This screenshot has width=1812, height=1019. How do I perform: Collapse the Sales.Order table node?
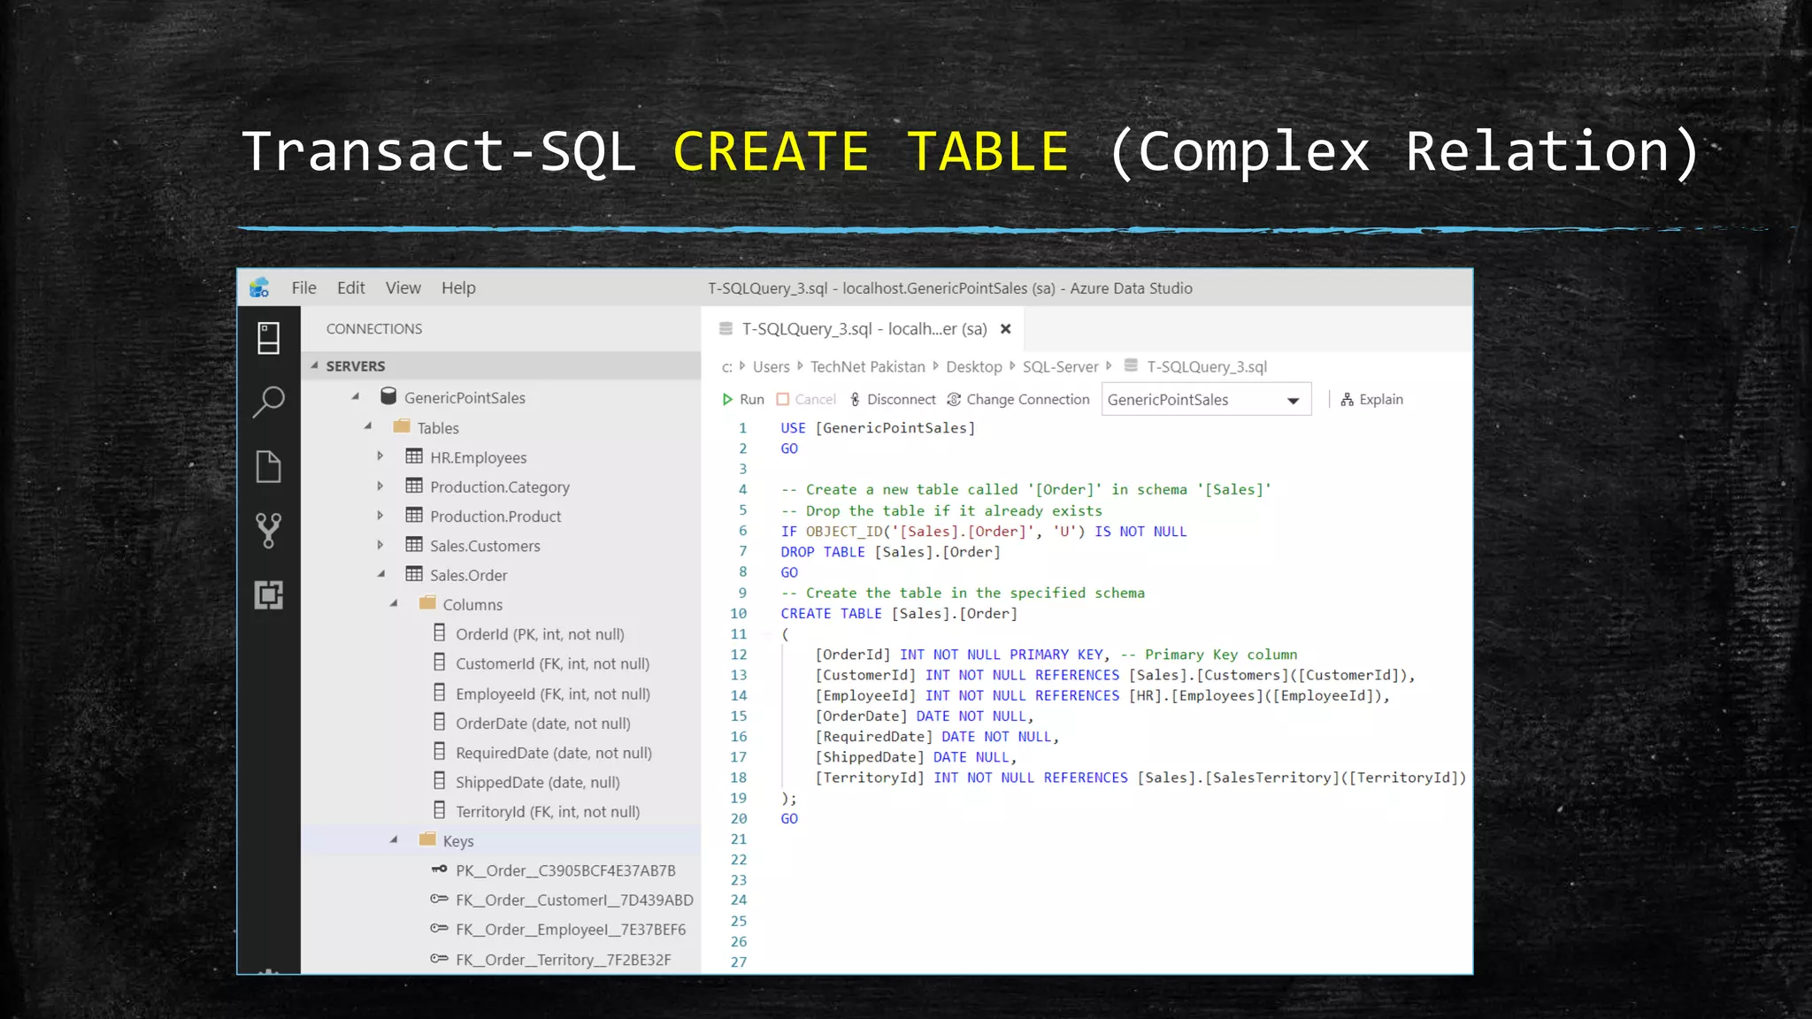pyautogui.click(x=381, y=575)
